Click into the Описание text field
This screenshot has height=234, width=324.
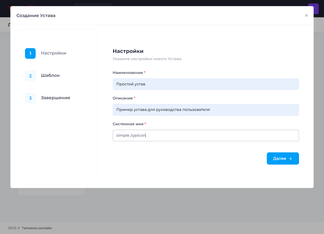coord(206,110)
